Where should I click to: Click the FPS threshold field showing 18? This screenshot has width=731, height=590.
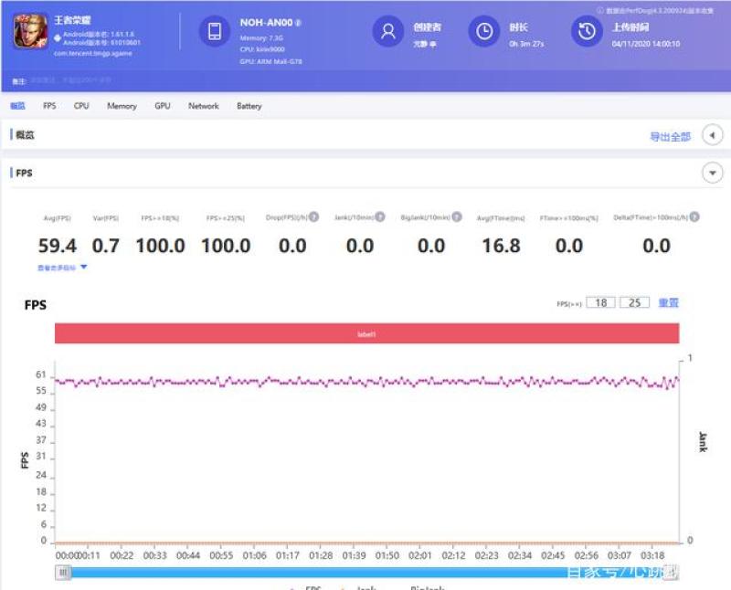pos(600,303)
